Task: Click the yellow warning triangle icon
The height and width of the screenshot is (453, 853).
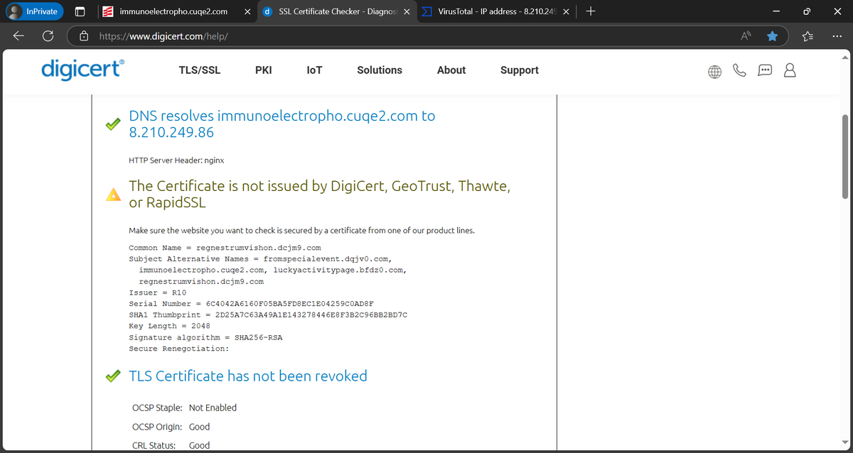Action: (112, 195)
